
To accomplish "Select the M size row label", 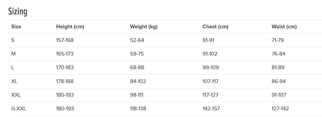I will pos(13,54).
